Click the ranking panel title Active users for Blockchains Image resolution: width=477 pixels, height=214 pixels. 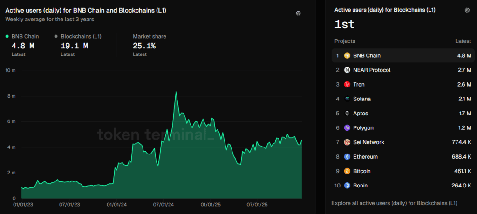pos(385,10)
